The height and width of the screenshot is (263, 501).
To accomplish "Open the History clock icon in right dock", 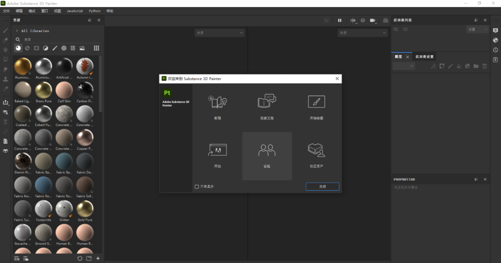I will click(495, 50).
